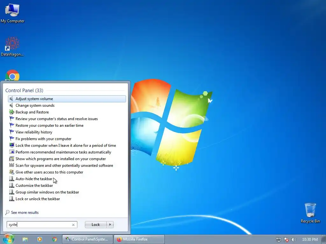Click users icon beside Give other users access

point(12,172)
